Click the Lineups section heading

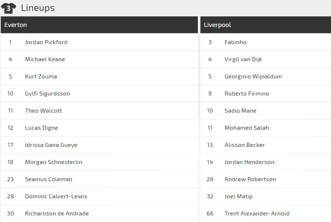38,8
